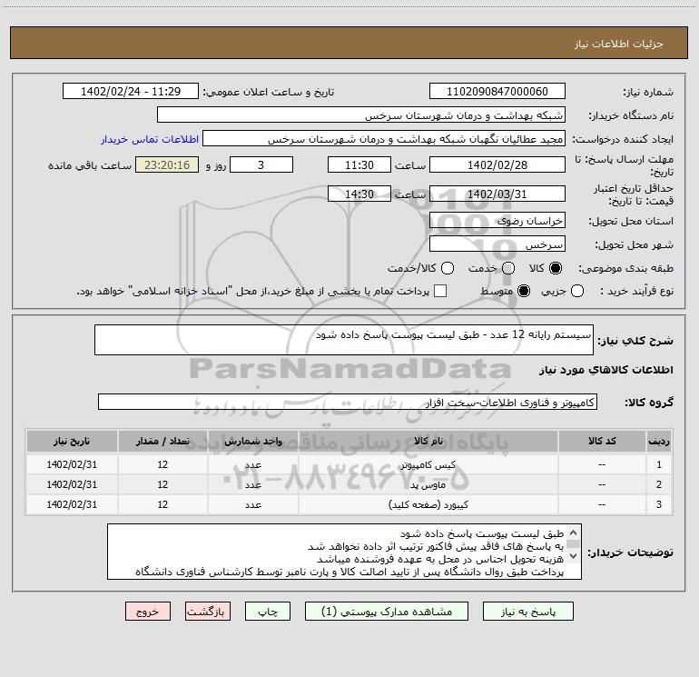Image resolution: width=699 pixels, height=677 pixels.
Task: Click the کیس کامپیوتر table cell
Action: click(428, 464)
